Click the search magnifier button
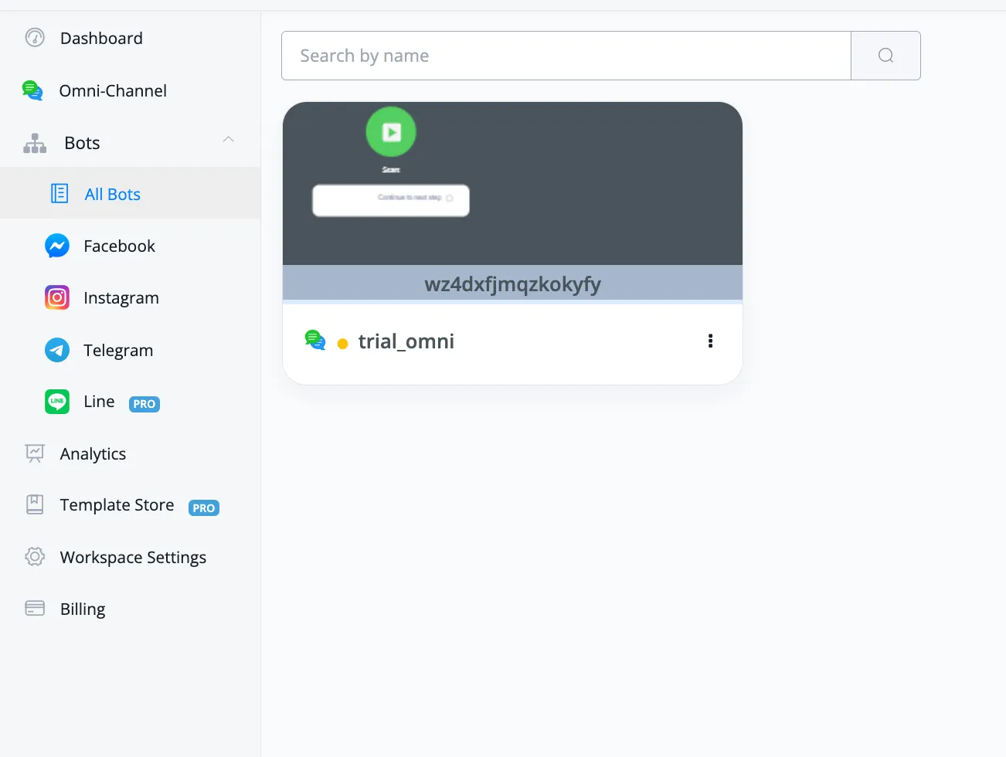Viewport: 1006px width, 757px height. pyautogui.click(x=885, y=56)
